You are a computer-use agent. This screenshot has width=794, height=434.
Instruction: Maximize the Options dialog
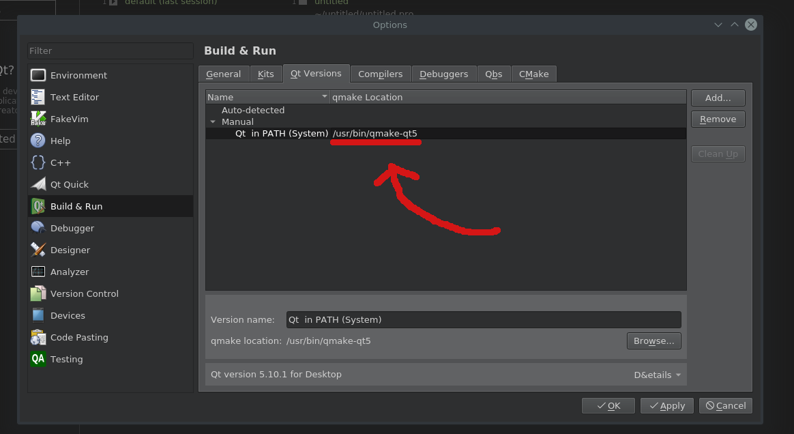tap(734, 25)
